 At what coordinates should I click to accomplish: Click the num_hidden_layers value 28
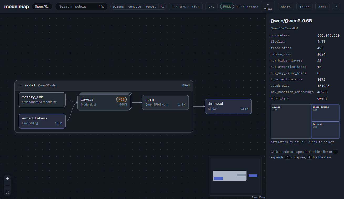click(319, 60)
